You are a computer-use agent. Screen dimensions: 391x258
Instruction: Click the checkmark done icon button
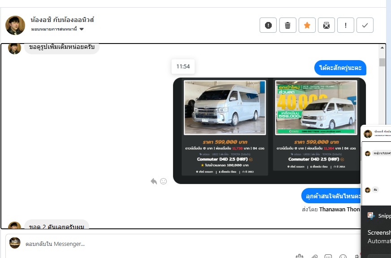pyautogui.click(x=365, y=25)
